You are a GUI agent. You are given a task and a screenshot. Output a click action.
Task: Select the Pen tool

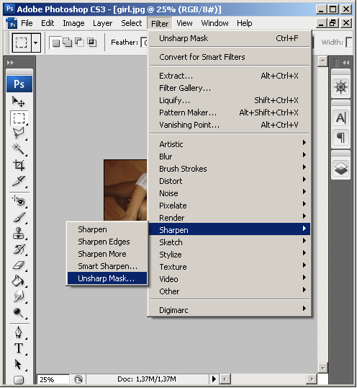[x=19, y=332]
